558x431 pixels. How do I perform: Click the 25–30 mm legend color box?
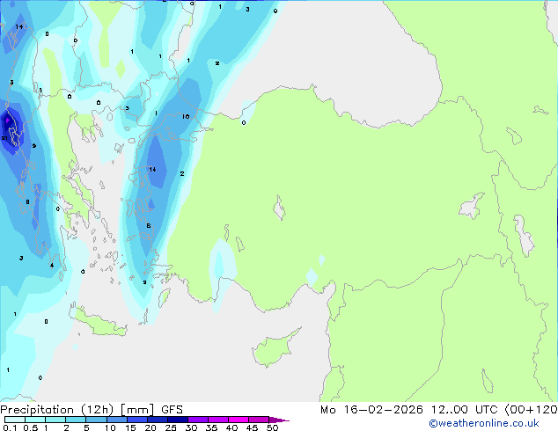tap(178, 420)
